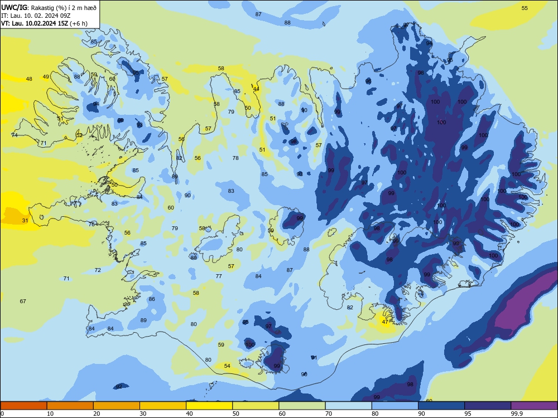Select the 80–90 medium blue legend swatch
Image resolution: width=558 pixels, height=418 pixels.
tap(395, 406)
